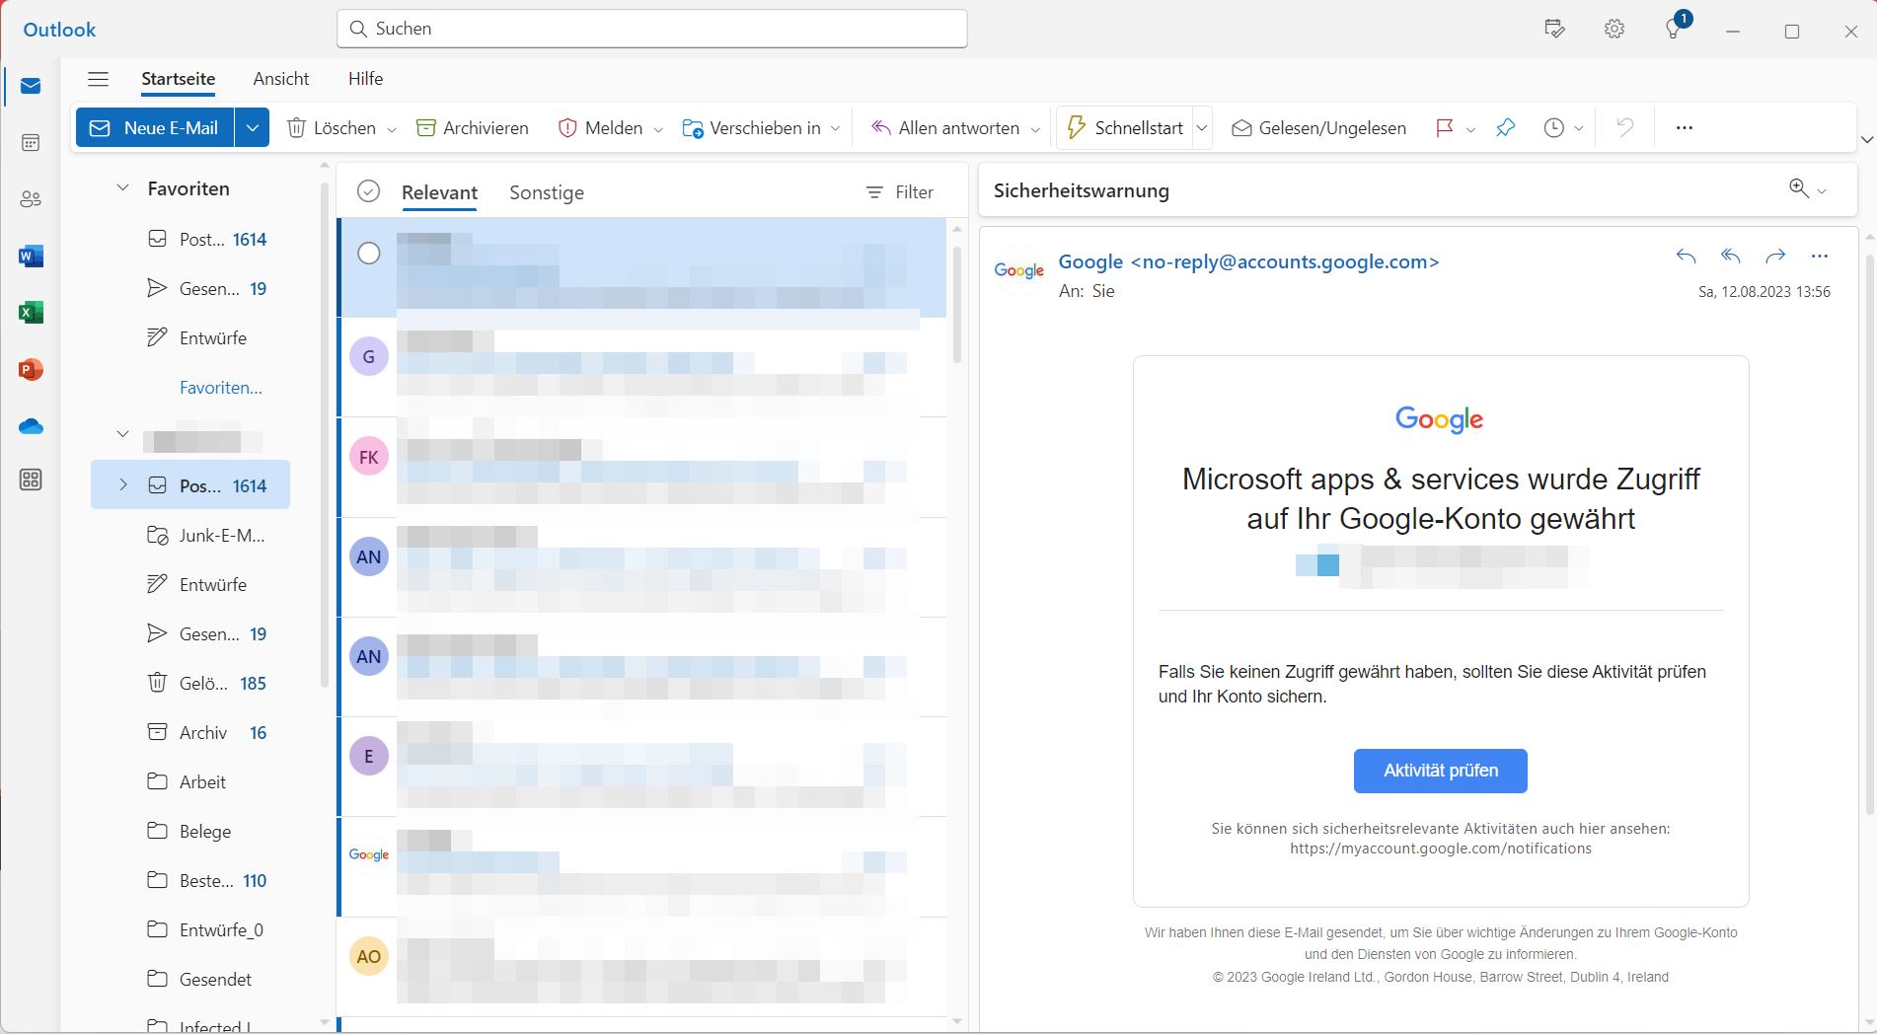Open the Junk-E-Mail folder
Viewport: 1877px width, 1034px height.
189,536
